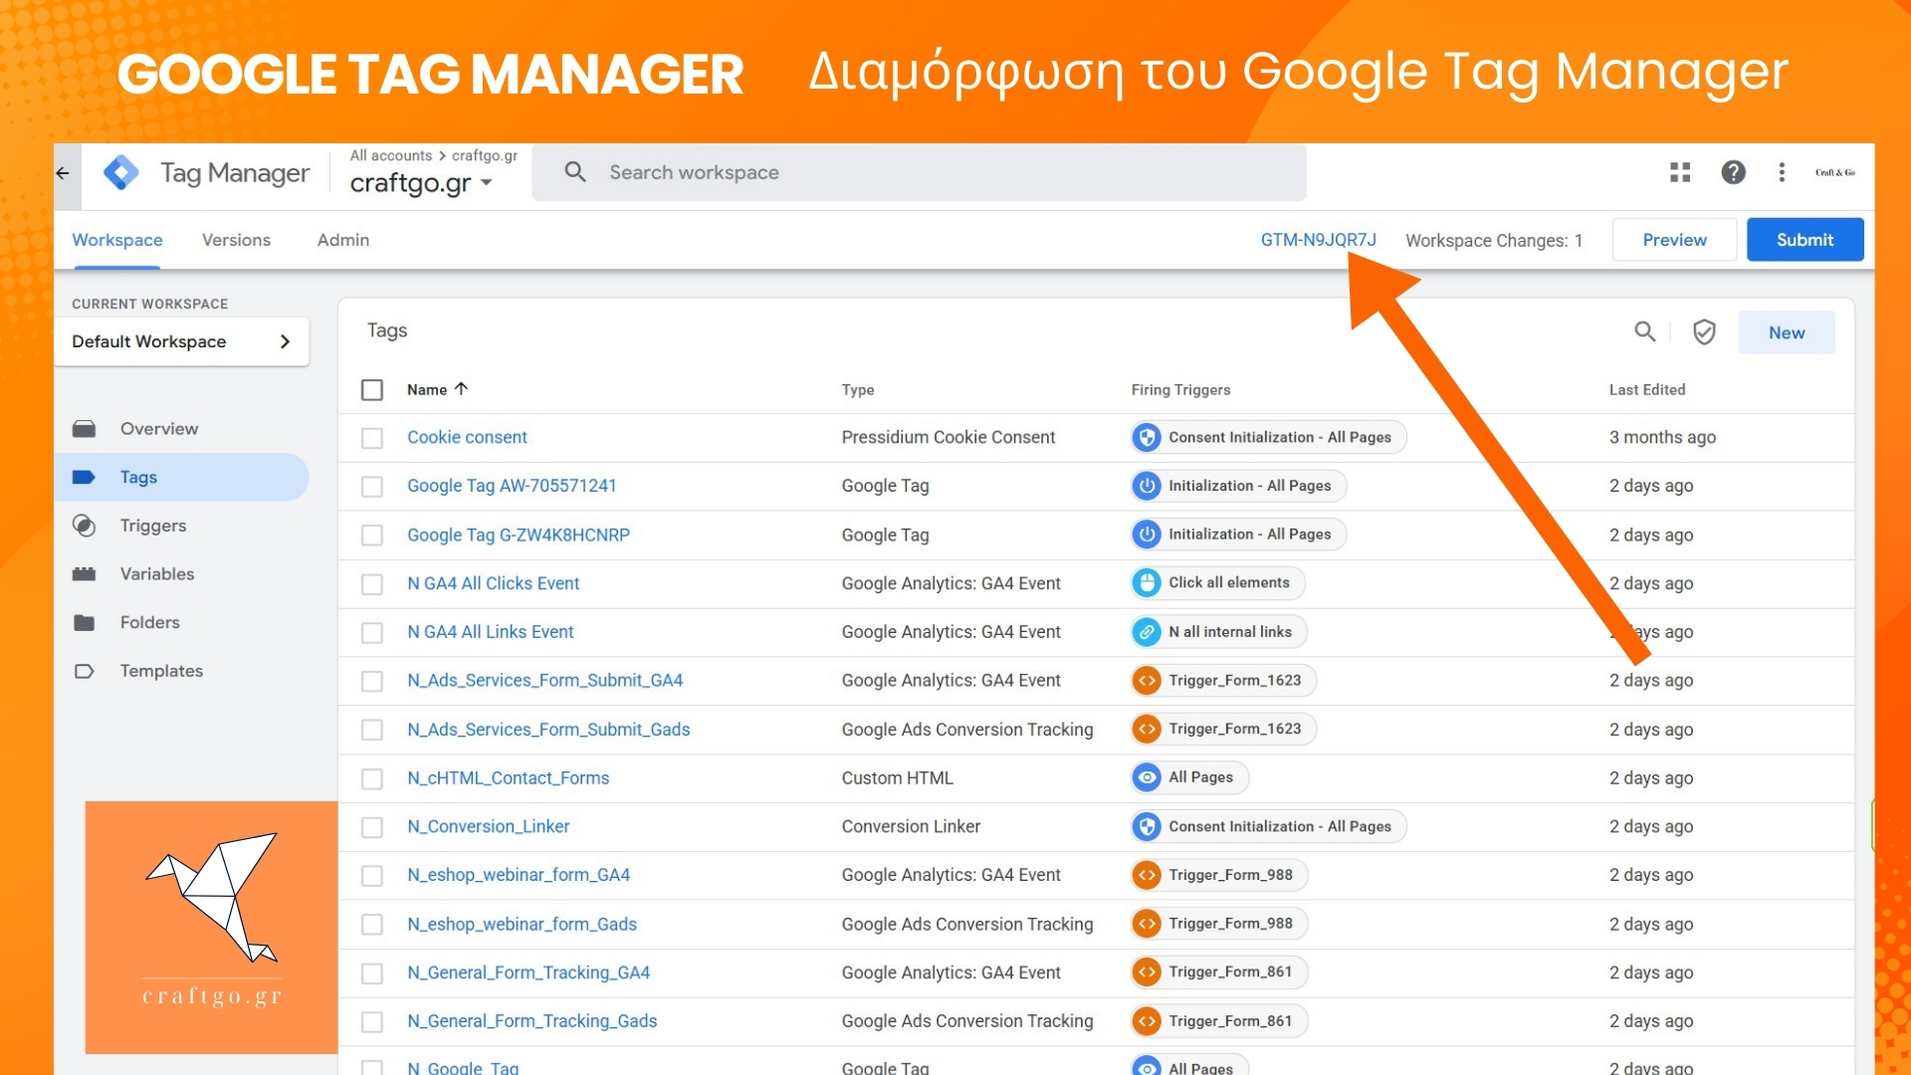The height and width of the screenshot is (1075, 1911).
Task: Click the Tags label icon in sidebar
Action: (85, 478)
